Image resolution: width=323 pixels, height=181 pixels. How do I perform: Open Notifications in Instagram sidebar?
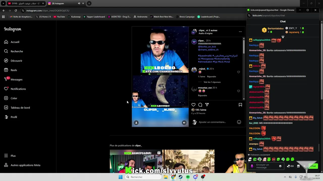pos(15,89)
